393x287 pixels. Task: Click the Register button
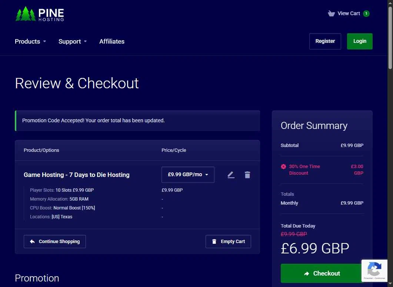pos(325,41)
